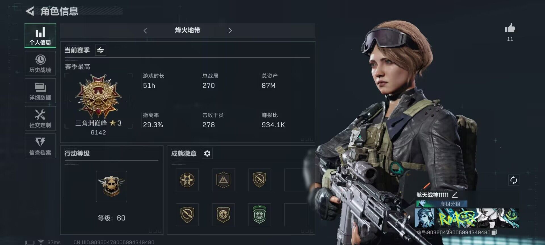545x245 pixels.
Task: Select the 个人信息 tab
Action: pos(40,35)
